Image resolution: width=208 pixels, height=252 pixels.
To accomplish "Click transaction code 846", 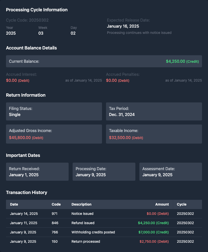I will [54, 223].
